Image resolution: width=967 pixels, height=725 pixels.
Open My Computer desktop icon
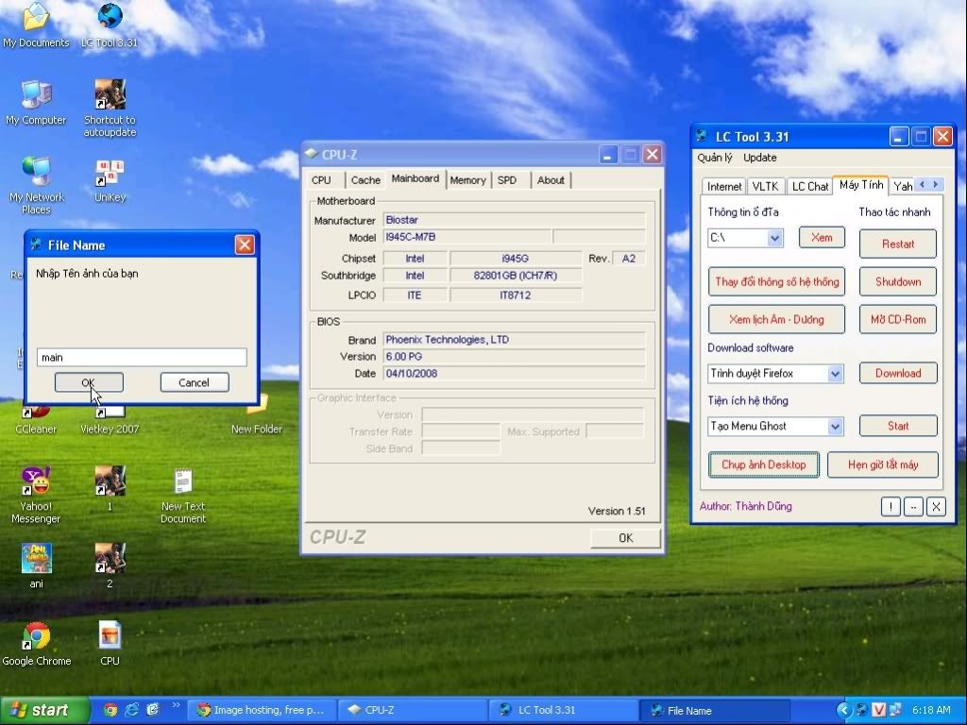[36, 102]
